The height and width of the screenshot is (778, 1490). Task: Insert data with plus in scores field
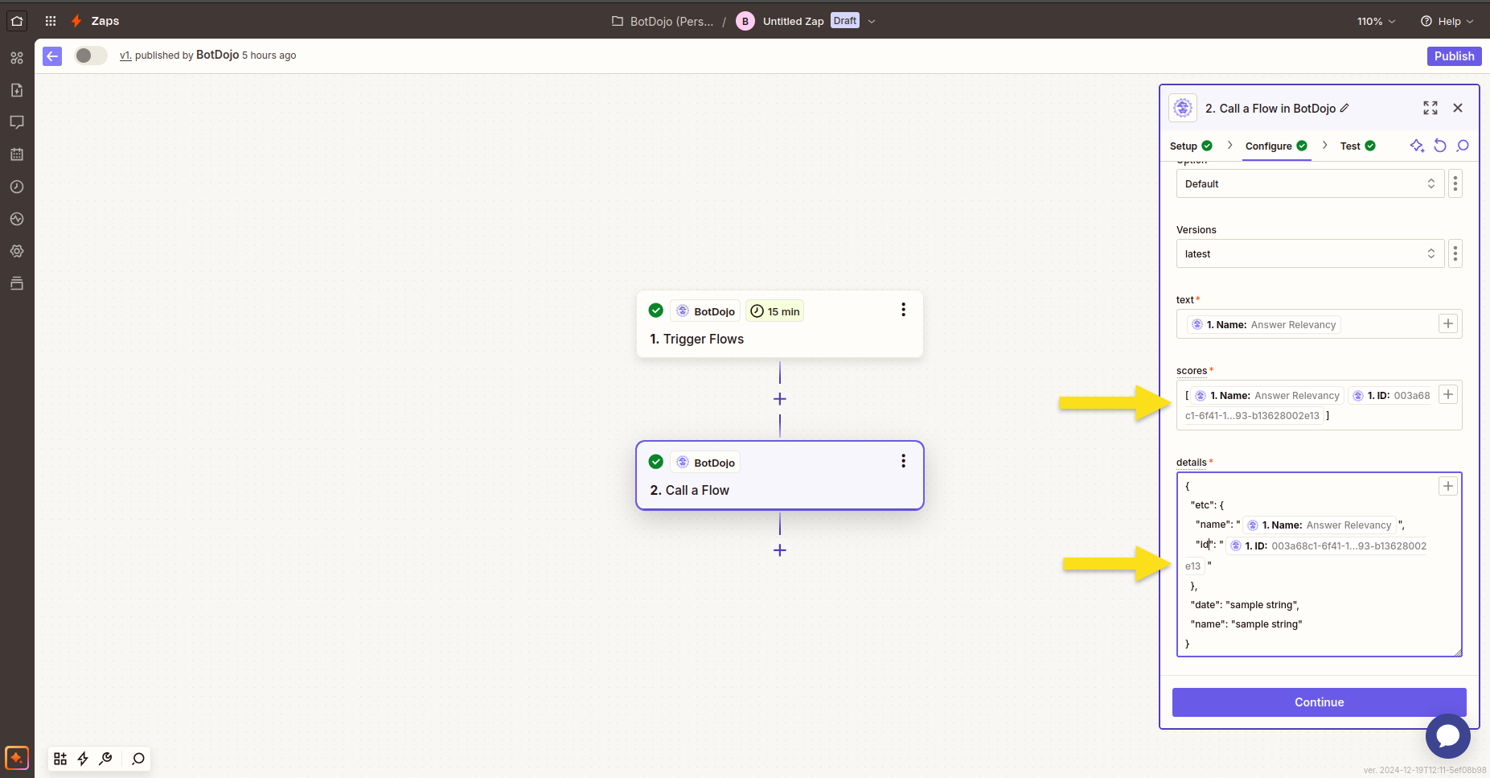1448,394
